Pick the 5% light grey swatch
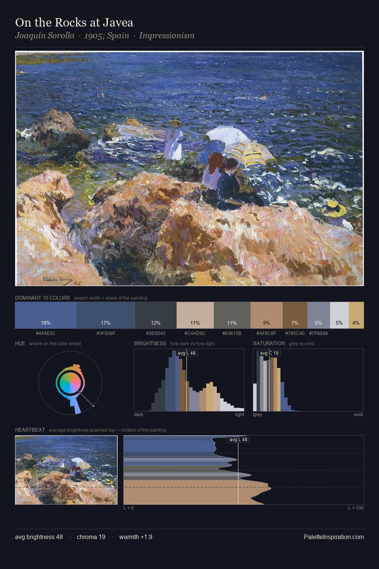 coord(339,315)
